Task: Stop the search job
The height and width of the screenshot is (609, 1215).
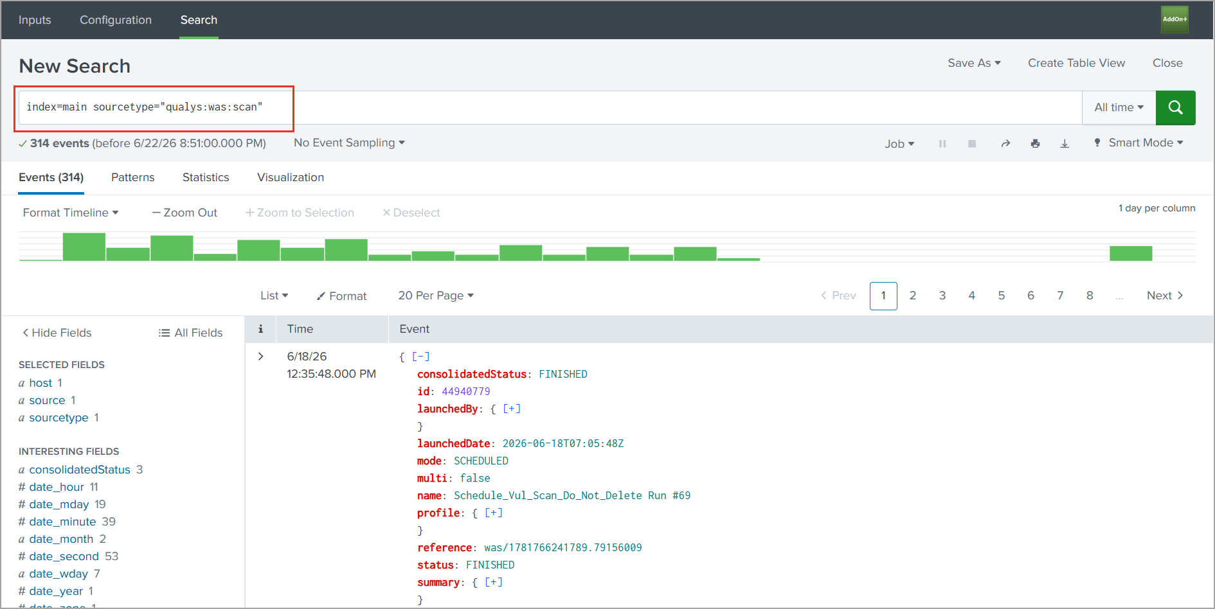Action: click(x=972, y=144)
